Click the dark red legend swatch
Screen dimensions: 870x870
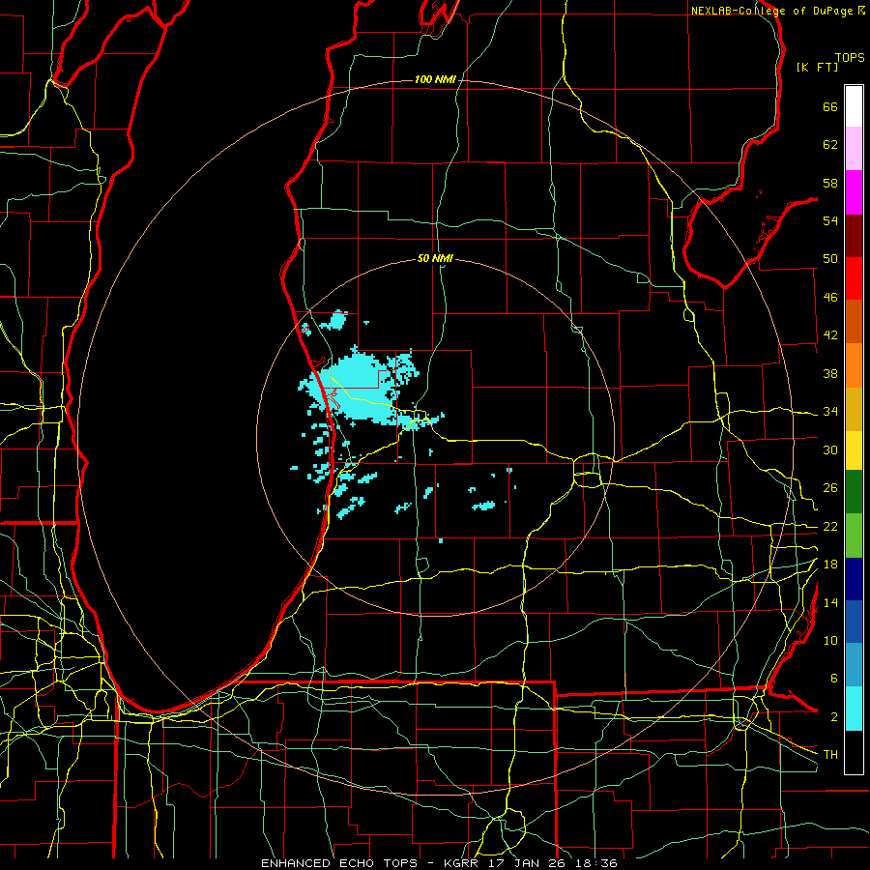(x=854, y=236)
